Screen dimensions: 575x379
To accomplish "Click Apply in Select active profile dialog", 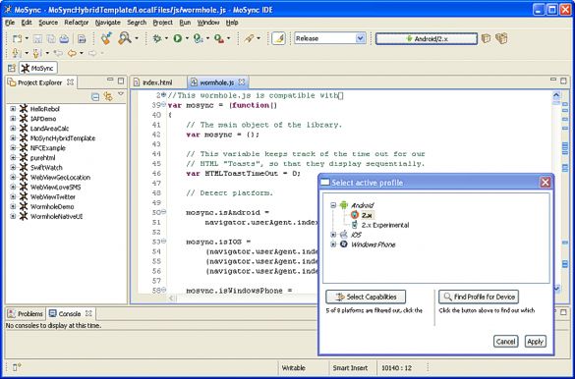I will click(535, 342).
